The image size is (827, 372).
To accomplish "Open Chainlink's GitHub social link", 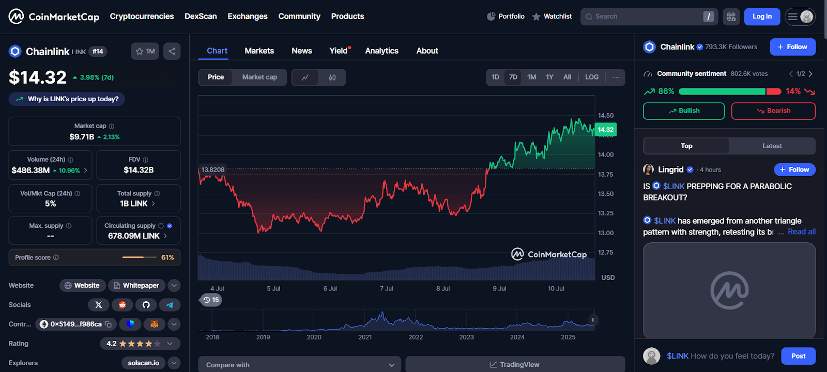I will pyautogui.click(x=146, y=305).
